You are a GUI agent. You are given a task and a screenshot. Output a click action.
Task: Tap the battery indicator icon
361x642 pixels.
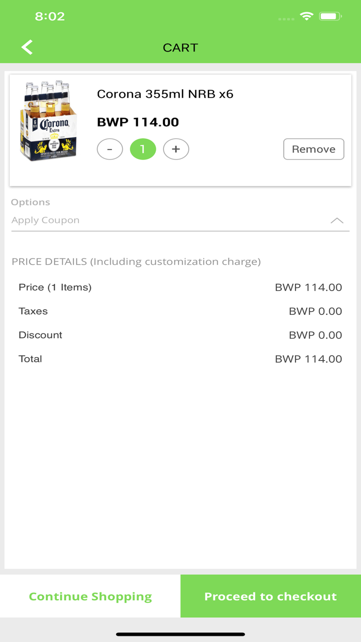(330, 17)
